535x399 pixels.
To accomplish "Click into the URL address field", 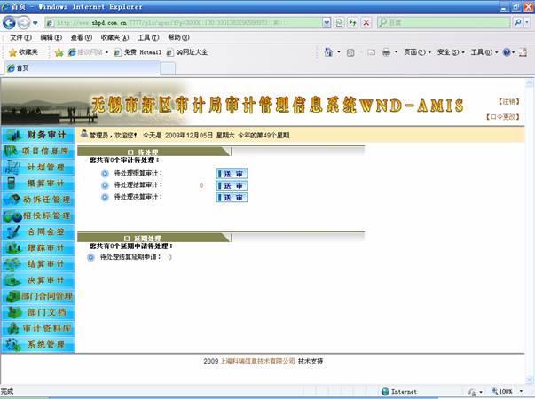I will pyautogui.click(x=185, y=23).
